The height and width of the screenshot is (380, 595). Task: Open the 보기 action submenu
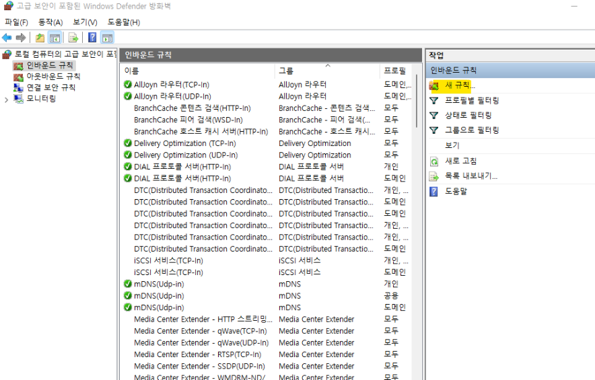point(452,145)
